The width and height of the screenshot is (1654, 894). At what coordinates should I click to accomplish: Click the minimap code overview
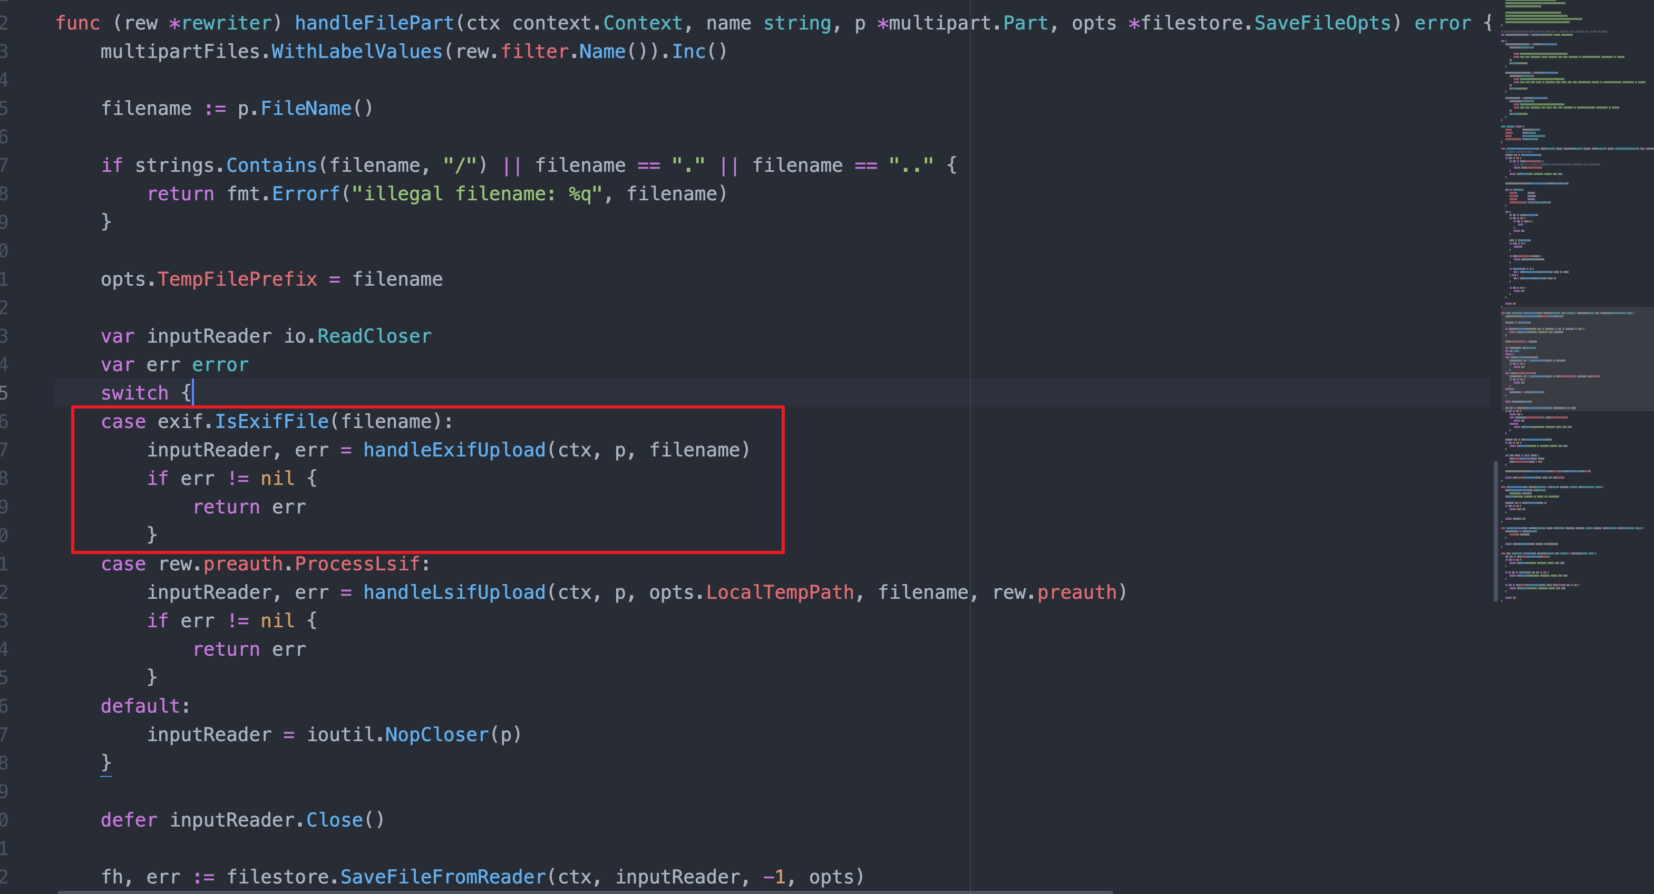click(1577, 302)
